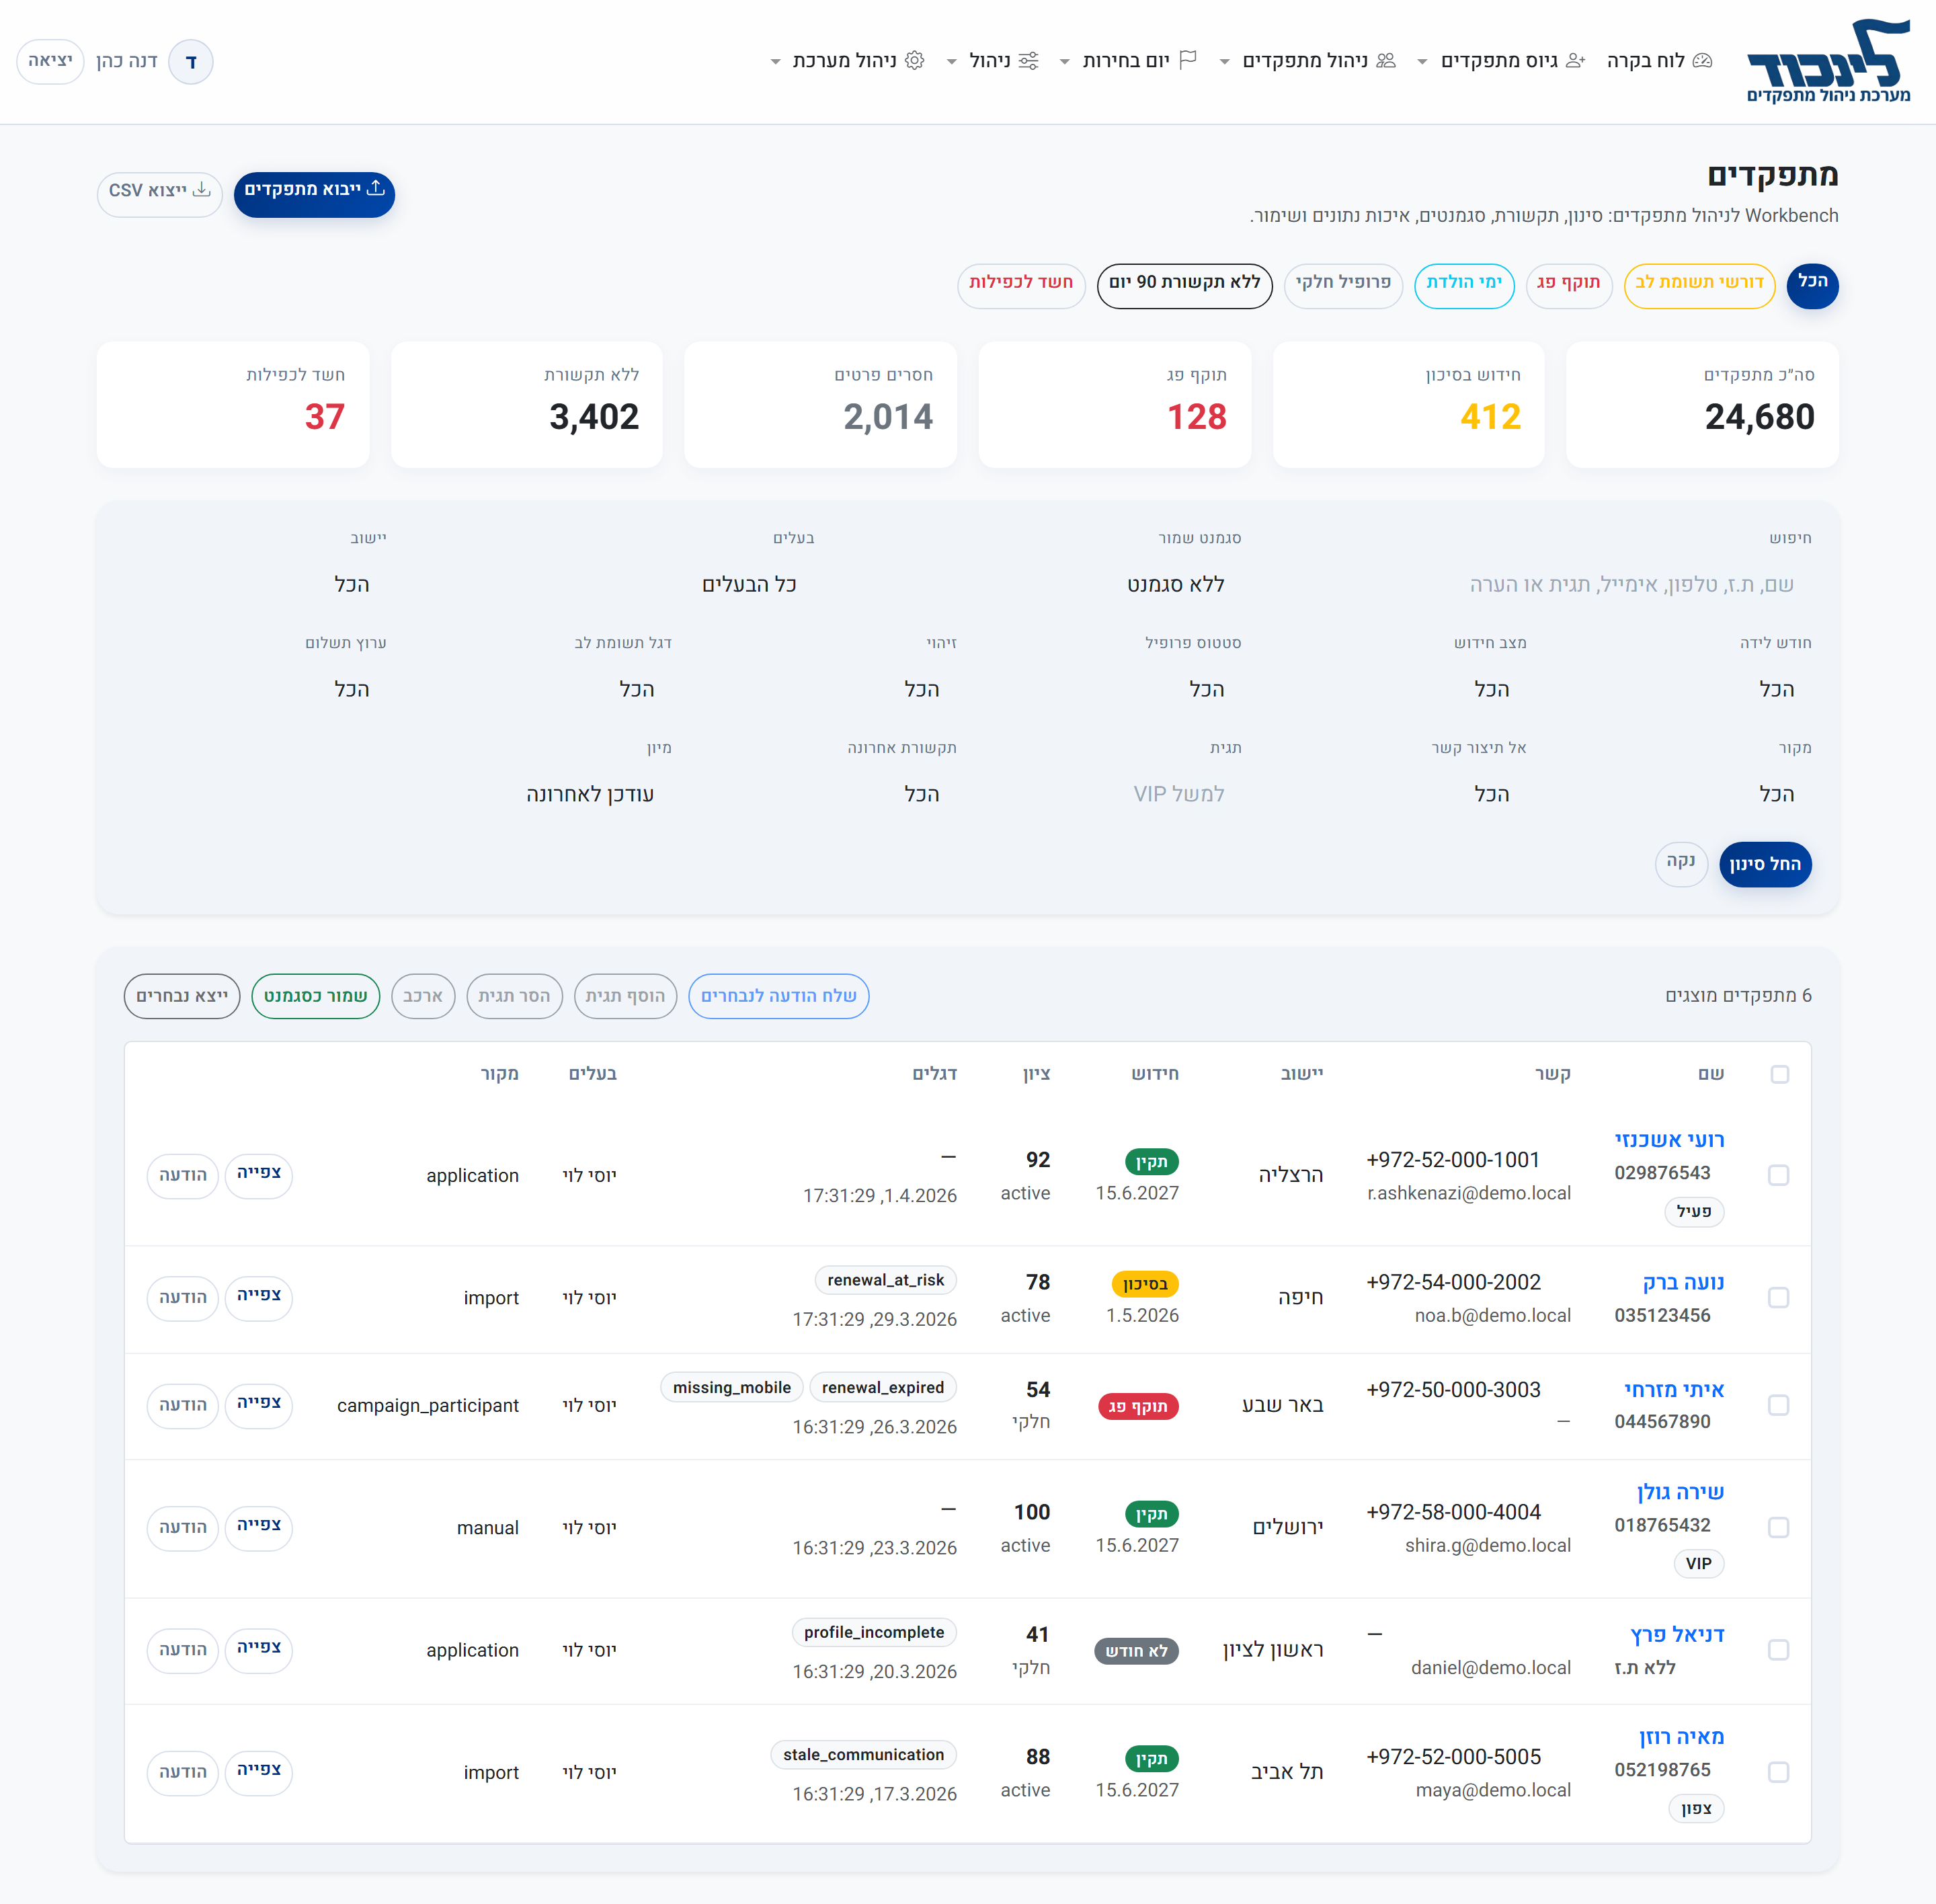The width and height of the screenshot is (1936, 1904).
Task: Click the election day flag icon
Action: (1188, 60)
